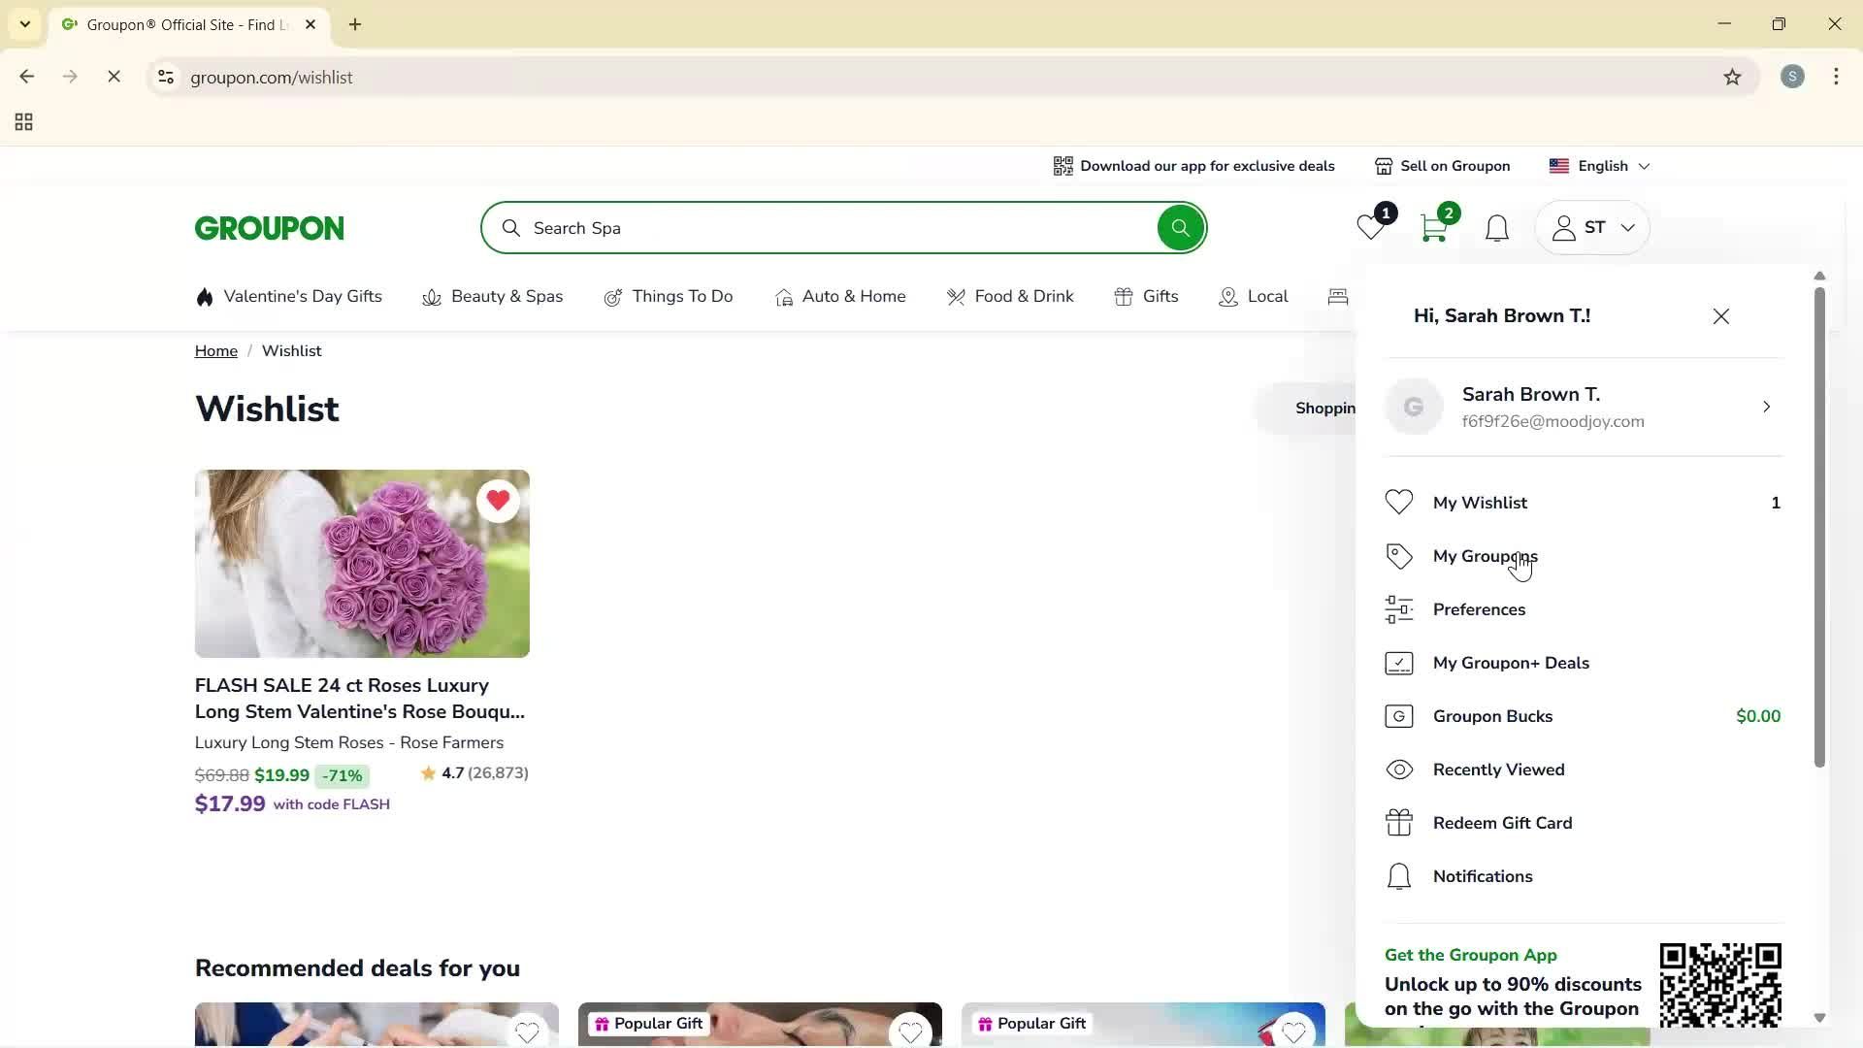The image size is (1863, 1048).
Task: Open Groupon Bucks from the account menu
Action: tap(1493, 716)
